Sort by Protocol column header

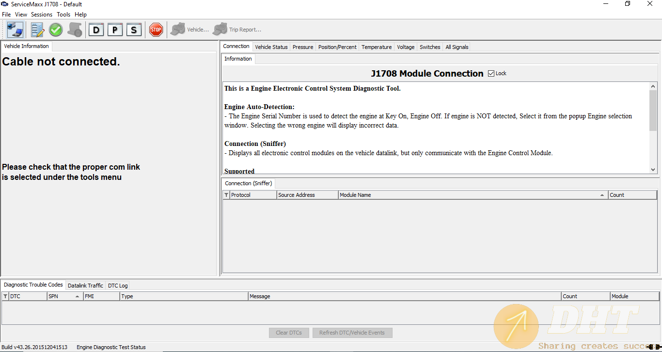[253, 195]
